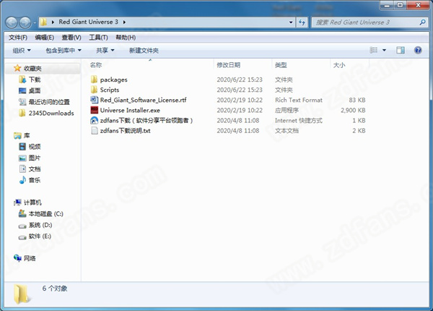Open the 共享 dropdown
433x311 pixels.
coord(105,51)
